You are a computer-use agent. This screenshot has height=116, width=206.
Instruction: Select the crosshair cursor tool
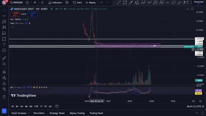pos(4,10)
